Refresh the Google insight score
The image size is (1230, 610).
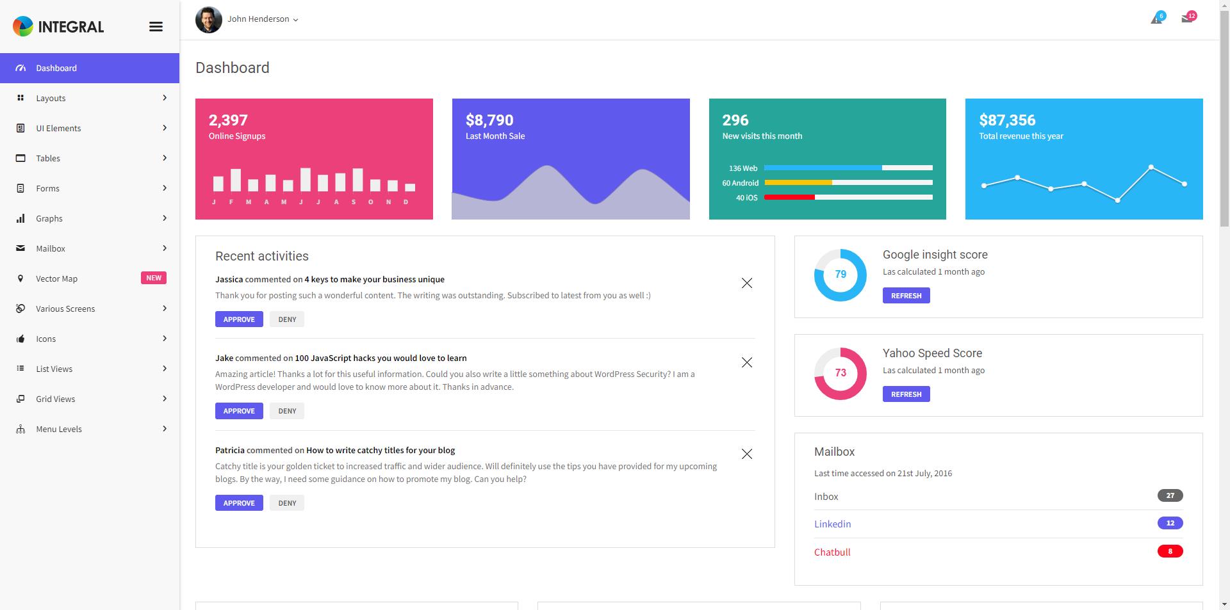tap(906, 296)
